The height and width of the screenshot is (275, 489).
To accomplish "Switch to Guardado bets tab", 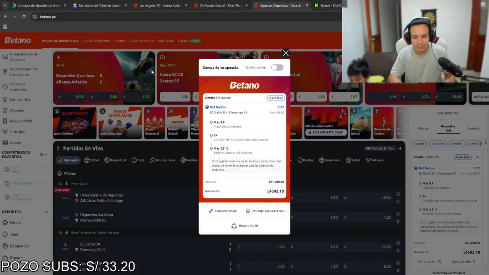I will coord(473,128).
